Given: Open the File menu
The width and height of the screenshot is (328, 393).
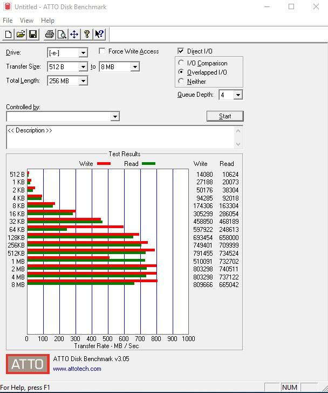Looking at the screenshot, I should (8, 21).
